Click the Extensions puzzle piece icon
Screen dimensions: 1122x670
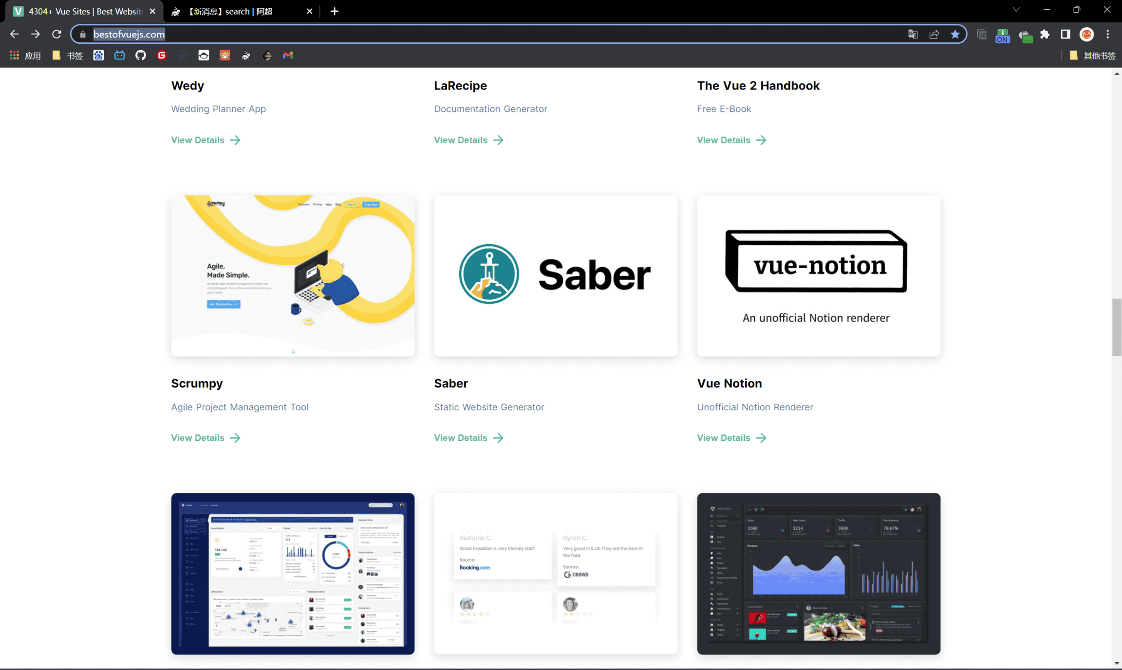point(1045,35)
